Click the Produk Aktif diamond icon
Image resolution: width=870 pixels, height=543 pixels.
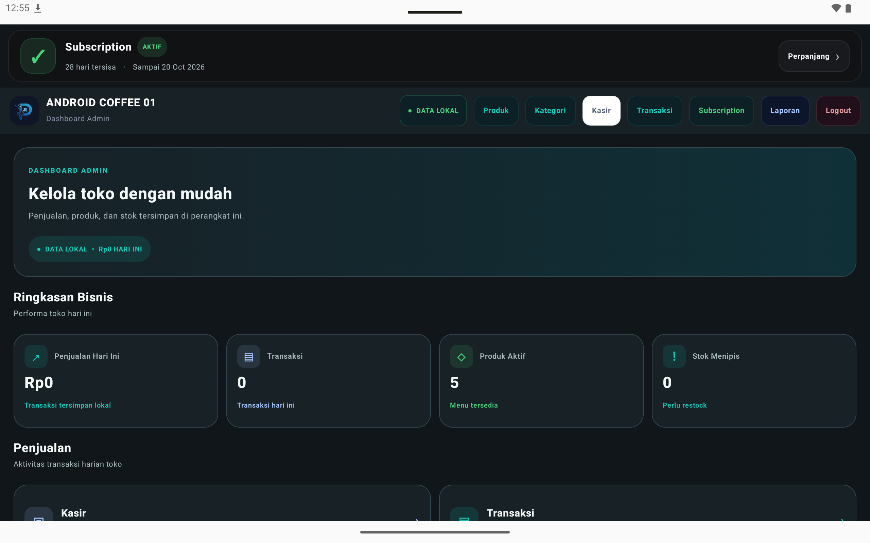click(x=461, y=356)
